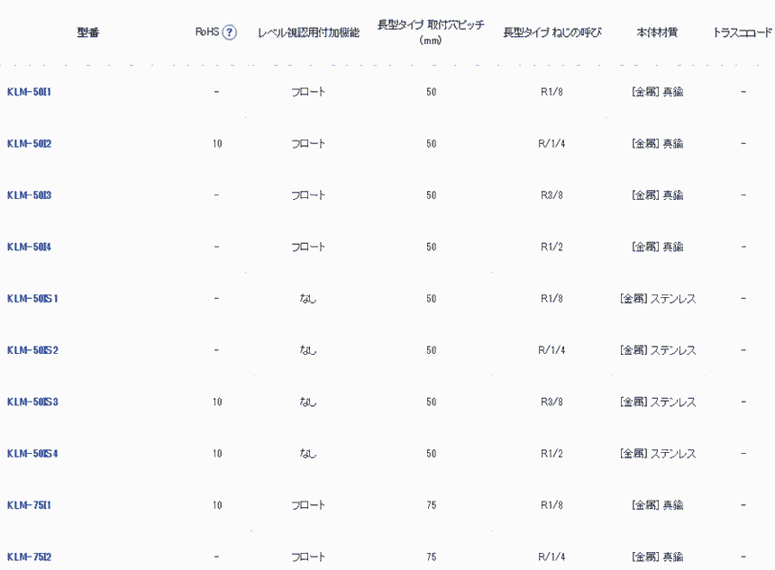Click the 型番 column header
775x570 pixels.
point(88,32)
